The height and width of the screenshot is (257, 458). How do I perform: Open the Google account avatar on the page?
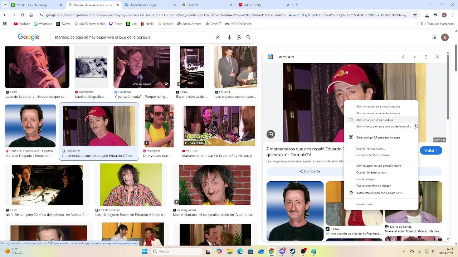[445, 37]
